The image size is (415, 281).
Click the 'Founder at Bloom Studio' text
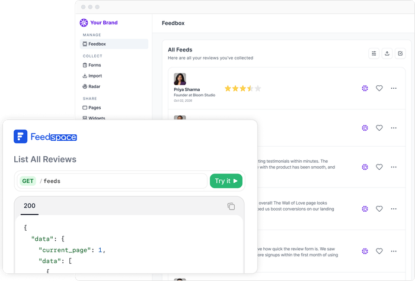(x=194, y=95)
